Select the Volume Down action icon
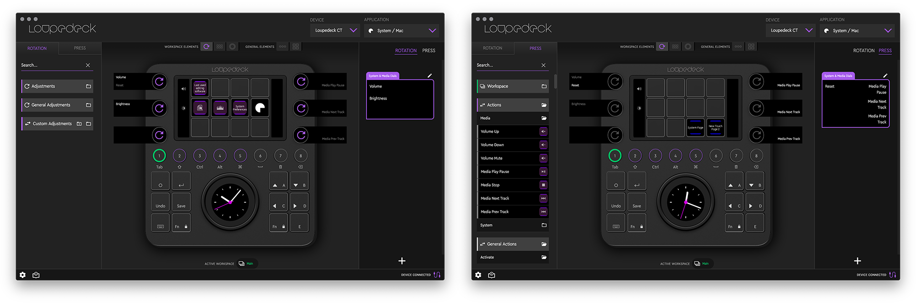 (x=543, y=145)
